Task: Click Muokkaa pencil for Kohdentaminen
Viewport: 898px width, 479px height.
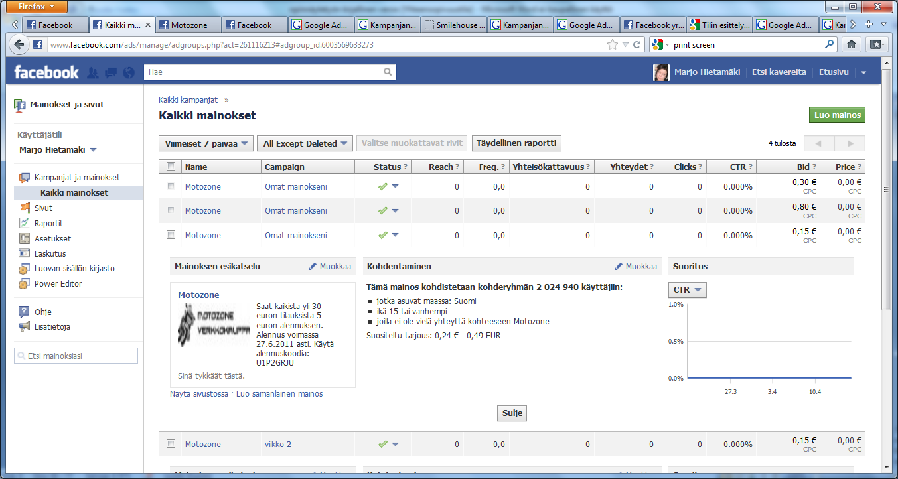Action: 636,267
